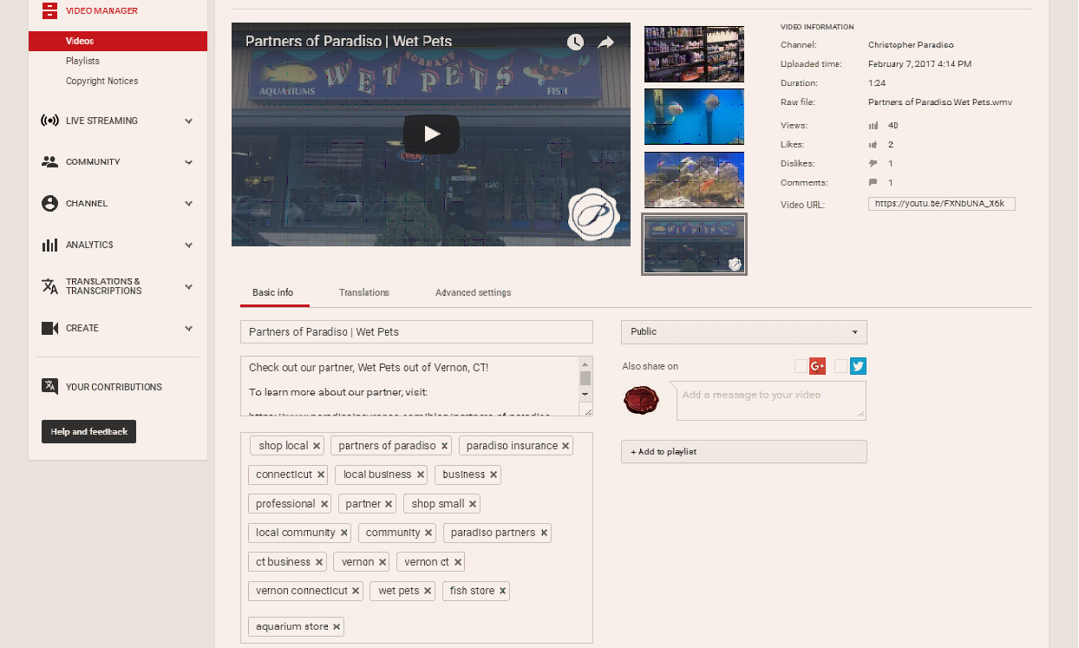Remove the "partners of paradiso" tag
Screen dimensions: 1079x648
(445, 446)
